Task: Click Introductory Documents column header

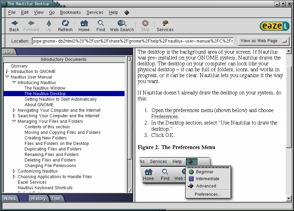Action: [x=64, y=59]
